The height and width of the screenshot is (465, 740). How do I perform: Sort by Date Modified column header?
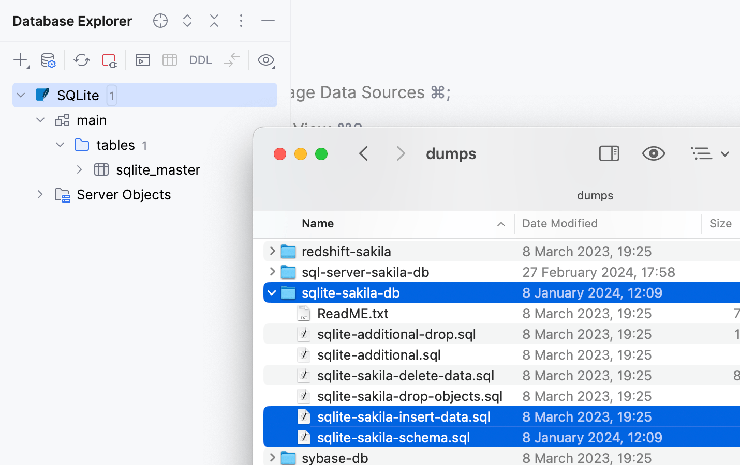(x=559, y=223)
